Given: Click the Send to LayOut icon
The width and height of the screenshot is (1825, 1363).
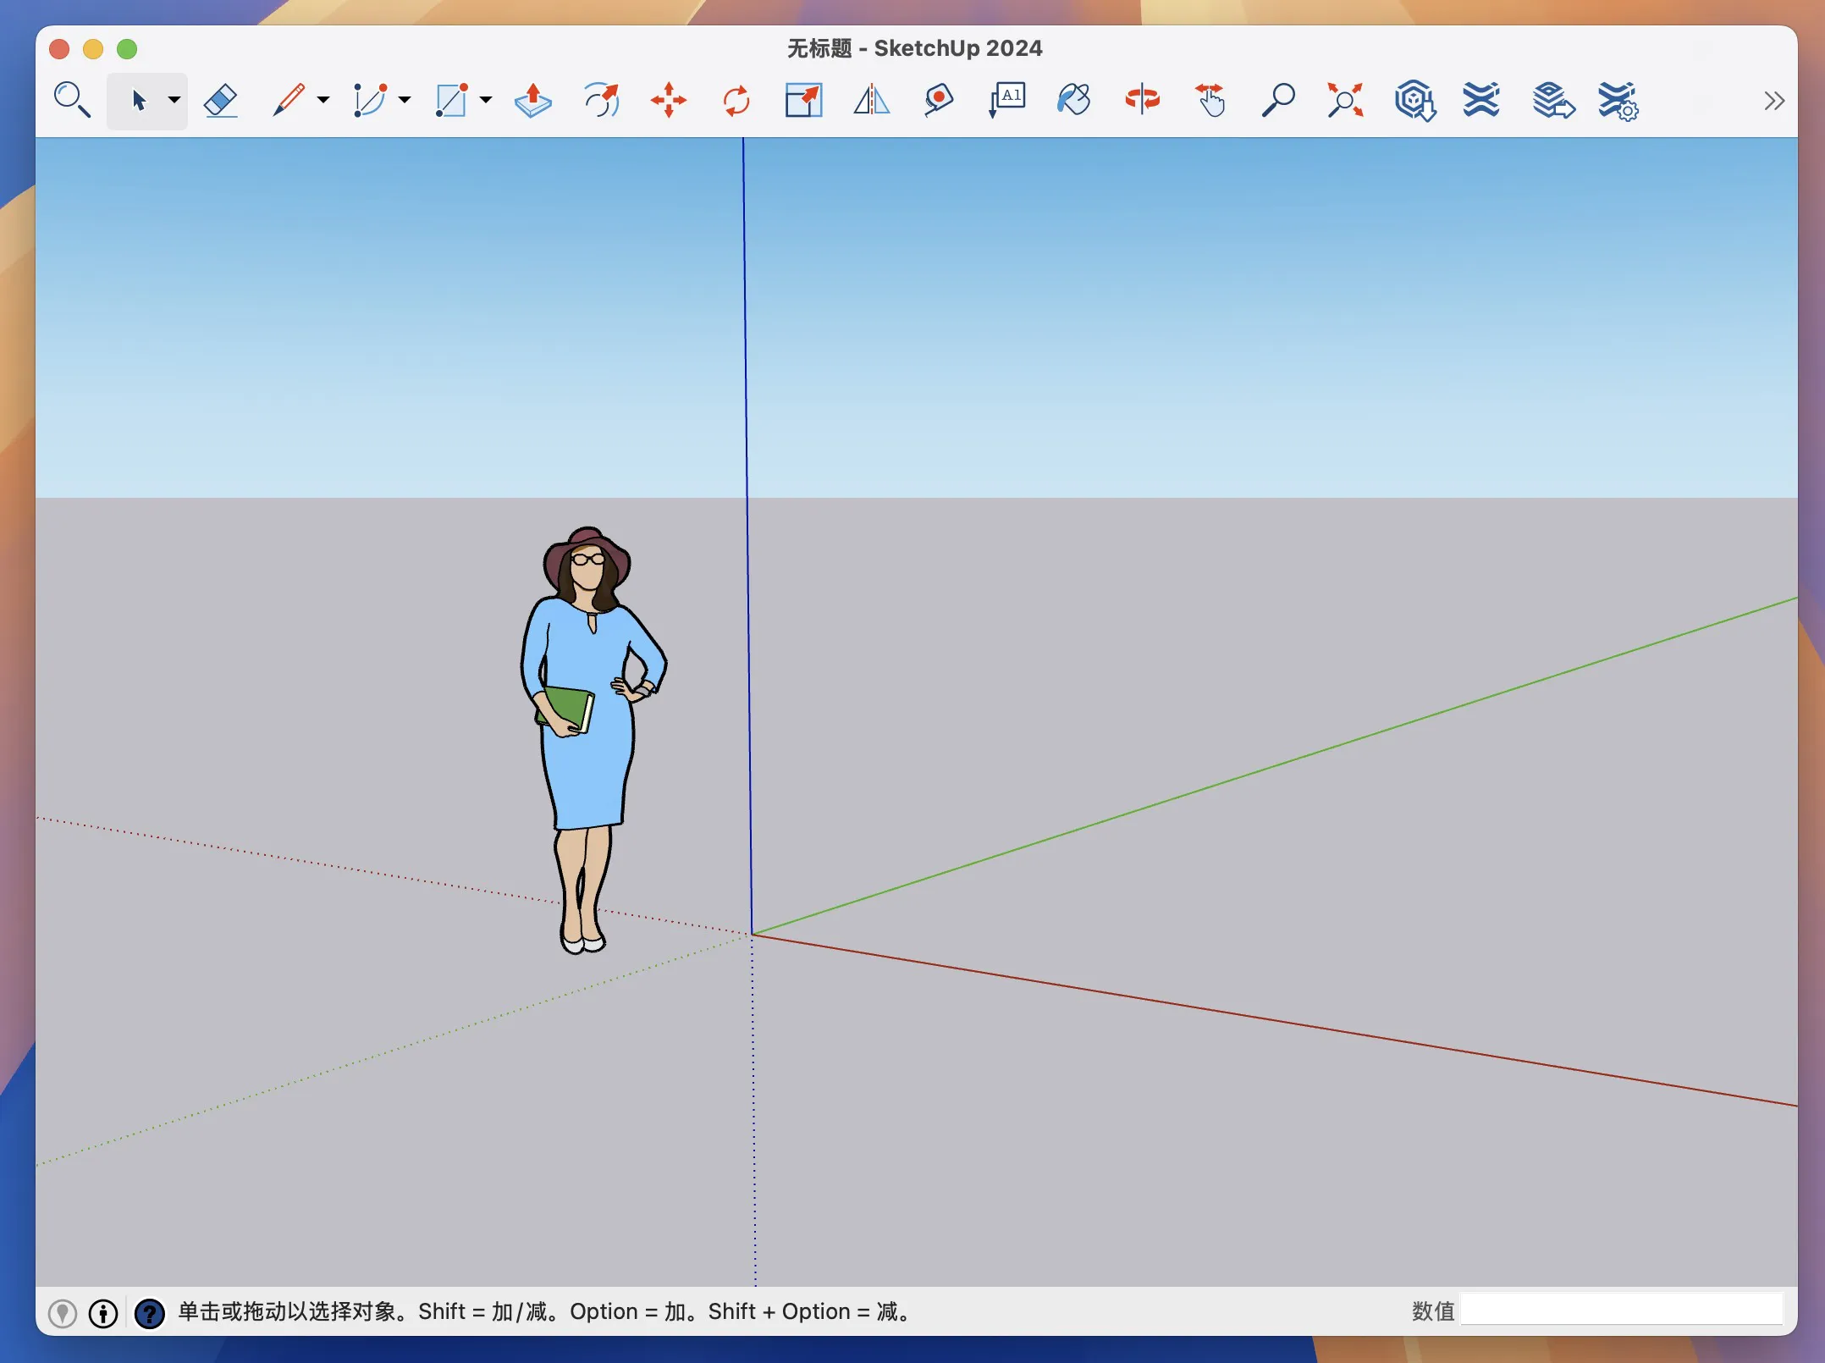Looking at the screenshot, I should [x=1552, y=101].
